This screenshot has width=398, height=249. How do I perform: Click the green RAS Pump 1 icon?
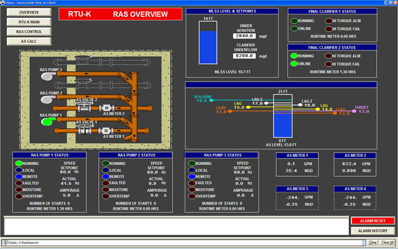[x=47, y=121]
